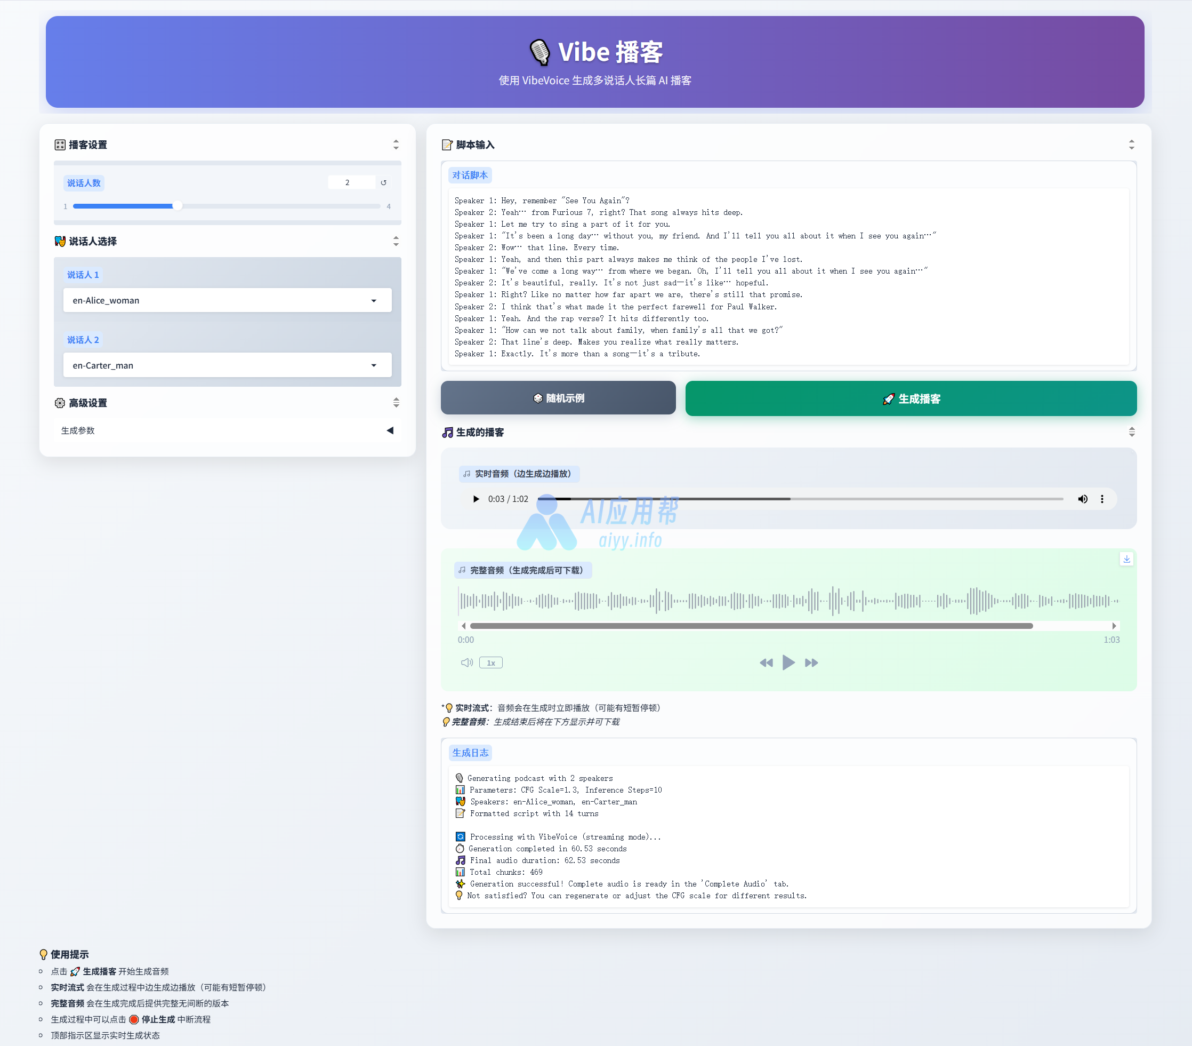Click the complete audio waveform

tap(788, 601)
